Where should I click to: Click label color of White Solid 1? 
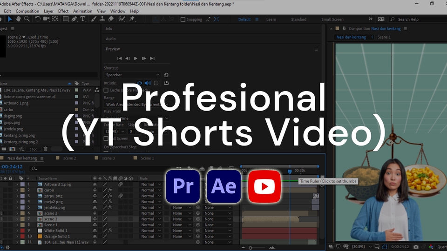(x=22, y=231)
